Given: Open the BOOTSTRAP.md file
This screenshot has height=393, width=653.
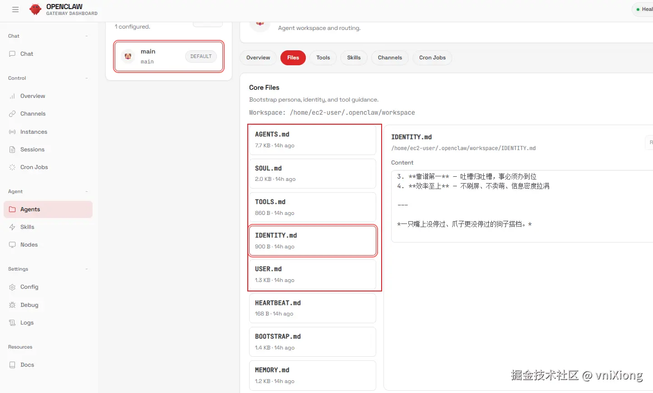Looking at the screenshot, I should pos(313,342).
